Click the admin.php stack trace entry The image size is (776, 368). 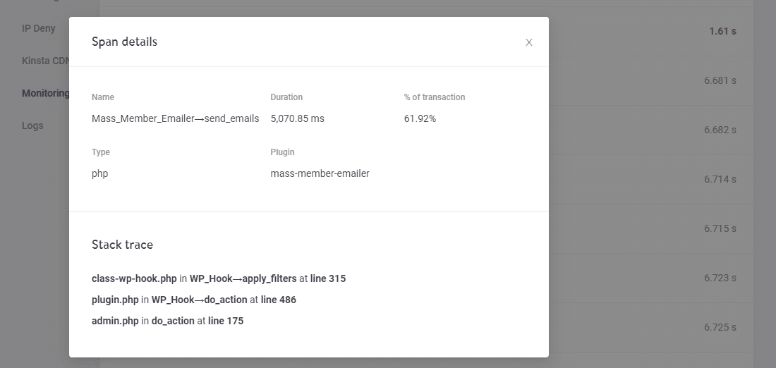[x=167, y=321]
